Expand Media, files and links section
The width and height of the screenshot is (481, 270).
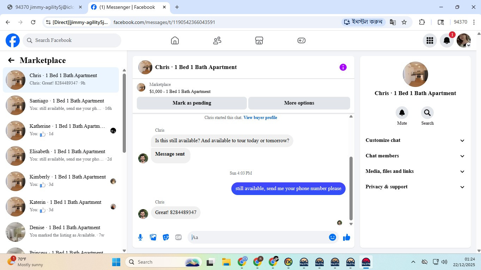pyautogui.click(x=415, y=171)
